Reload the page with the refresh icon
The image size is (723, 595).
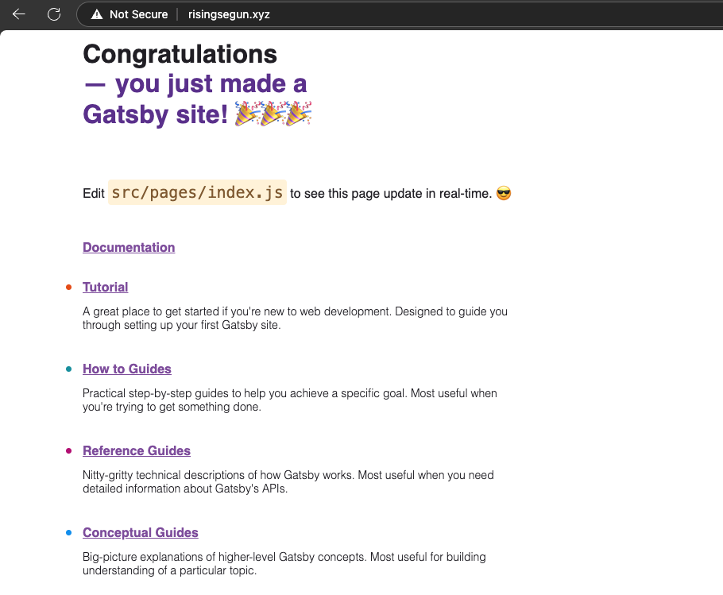pyautogui.click(x=54, y=14)
